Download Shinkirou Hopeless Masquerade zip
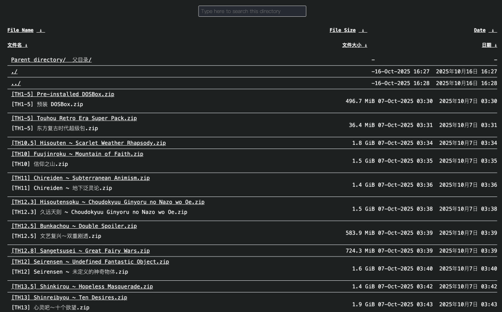This screenshot has height=312, width=502. [x=82, y=287]
